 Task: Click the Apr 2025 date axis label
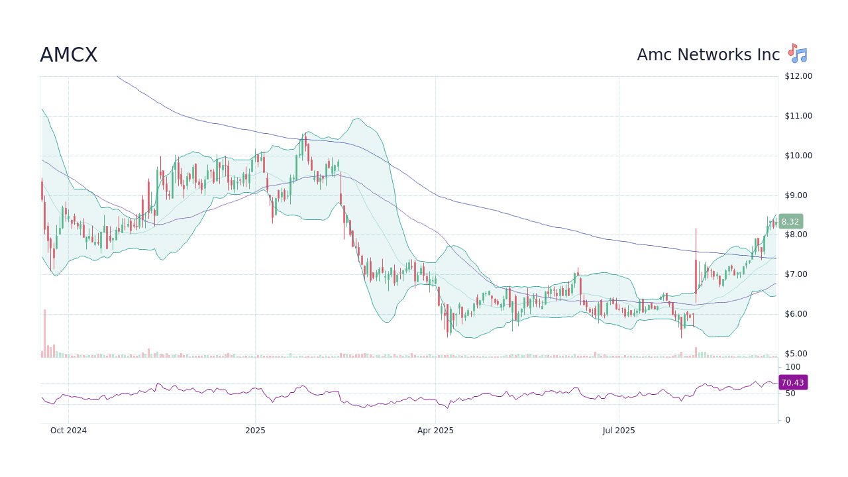point(435,431)
